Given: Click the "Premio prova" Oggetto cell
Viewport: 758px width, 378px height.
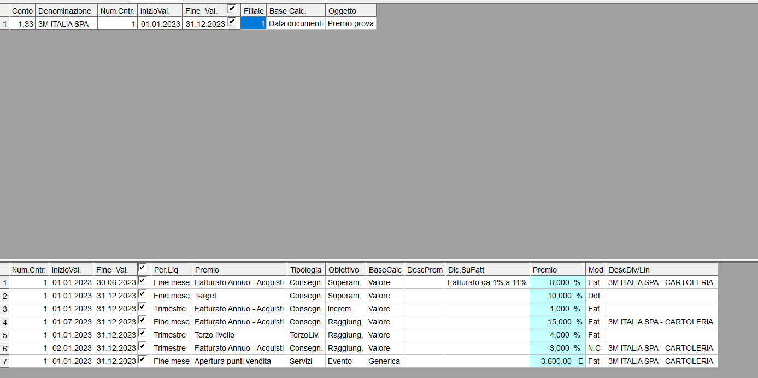Looking at the screenshot, I should (x=350, y=23).
